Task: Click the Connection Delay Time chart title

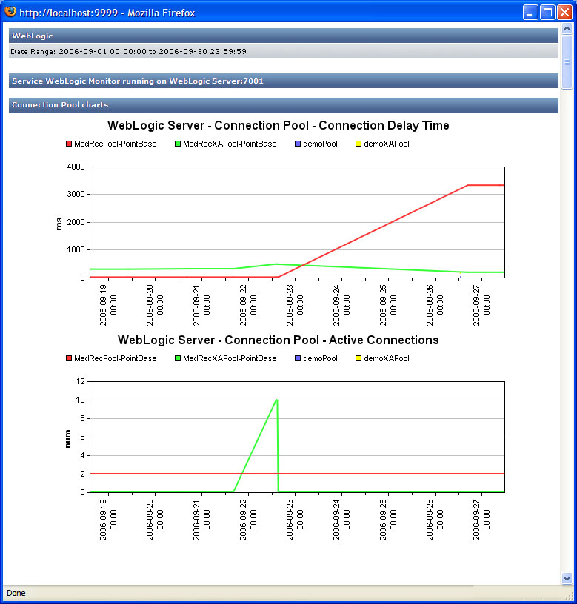Action: click(278, 126)
